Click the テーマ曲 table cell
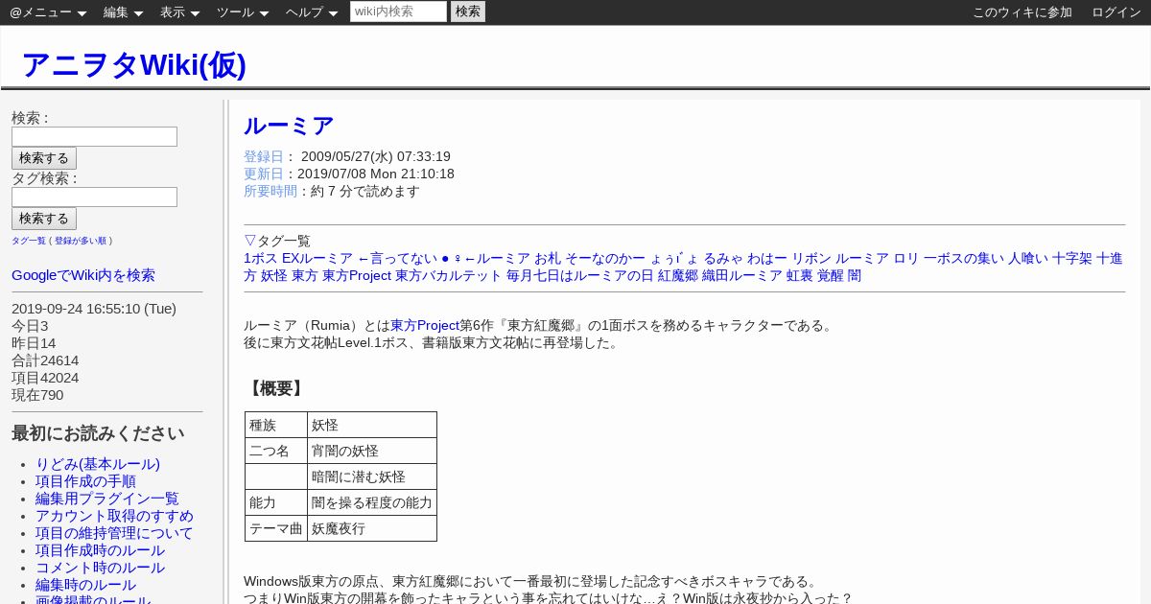The width and height of the screenshot is (1151, 604). tap(276, 528)
